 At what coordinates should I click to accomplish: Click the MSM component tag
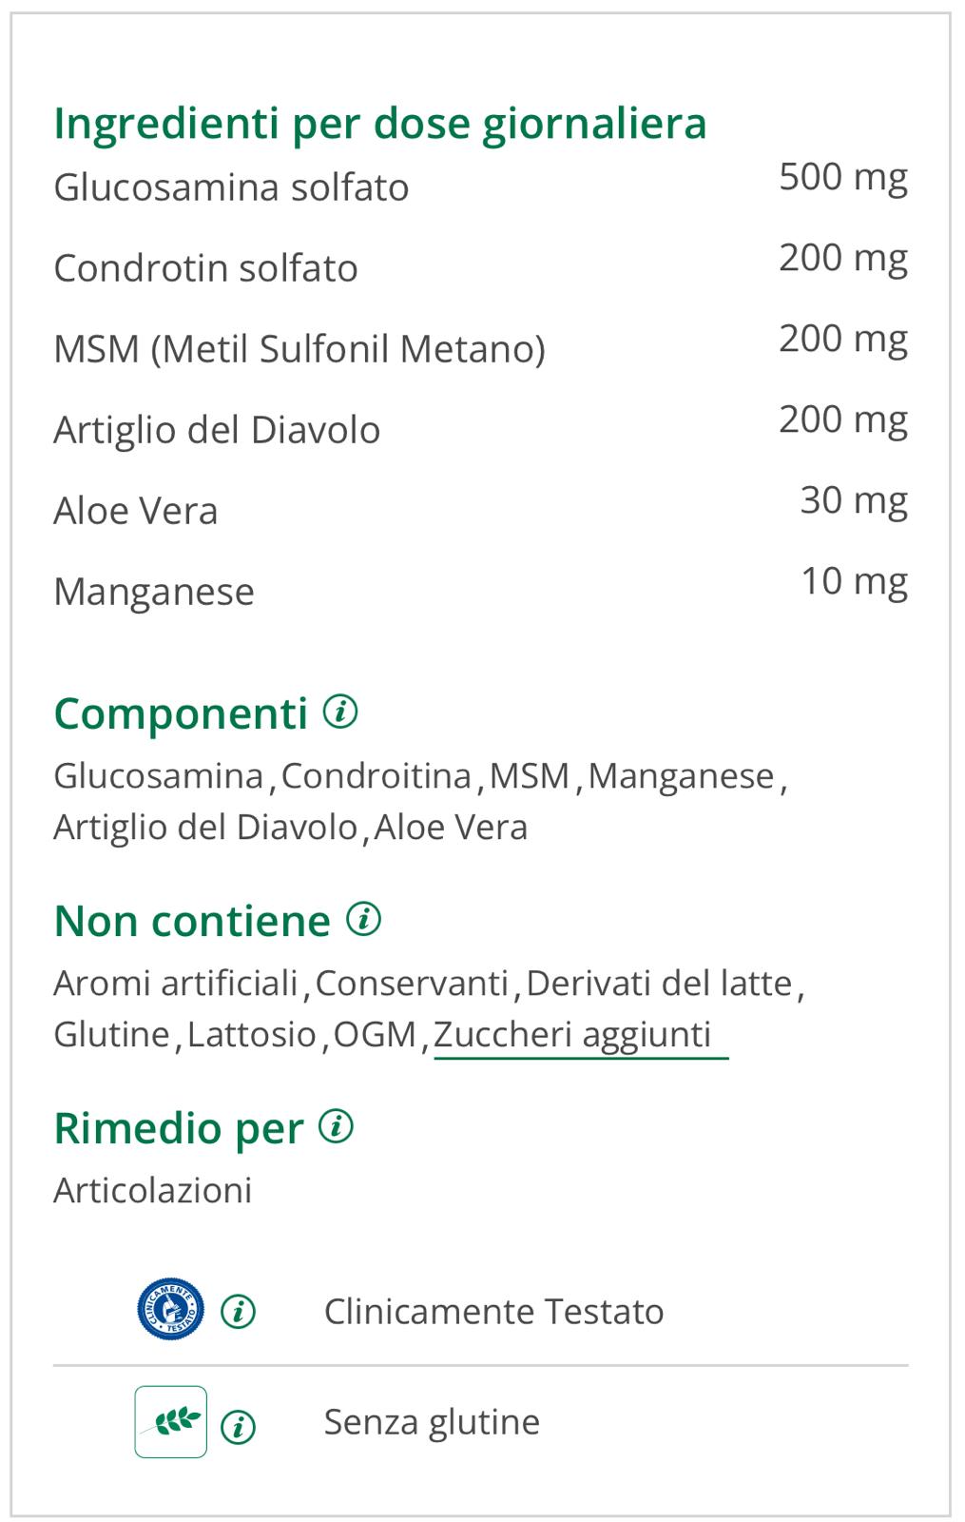[529, 776]
